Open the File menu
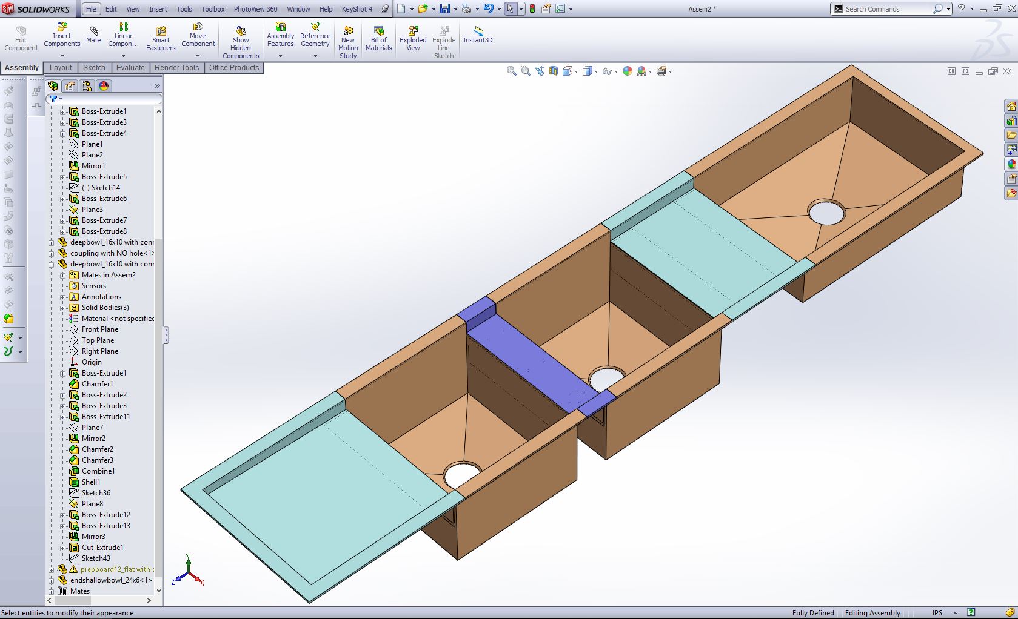Image resolution: width=1018 pixels, height=619 pixels. click(x=90, y=9)
